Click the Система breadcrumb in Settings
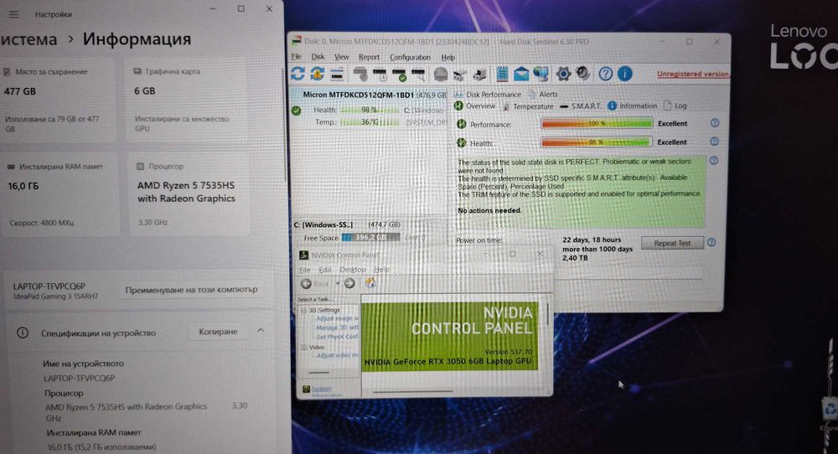The image size is (838, 454). (28, 39)
